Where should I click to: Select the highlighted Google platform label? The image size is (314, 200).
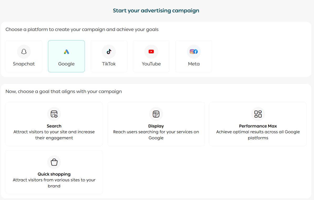click(x=66, y=64)
